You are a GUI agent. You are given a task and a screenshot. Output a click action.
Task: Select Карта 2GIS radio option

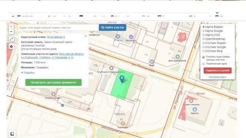203,35
